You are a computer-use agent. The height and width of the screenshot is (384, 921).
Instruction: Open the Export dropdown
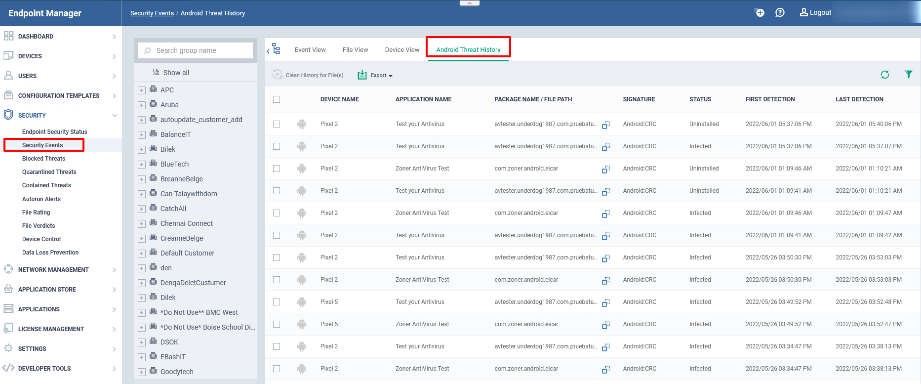pyautogui.click(x=375, y=75)
